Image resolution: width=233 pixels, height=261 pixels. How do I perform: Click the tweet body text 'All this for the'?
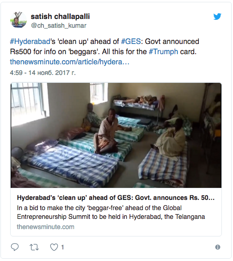pyautogui.click(x=124, y=52)
